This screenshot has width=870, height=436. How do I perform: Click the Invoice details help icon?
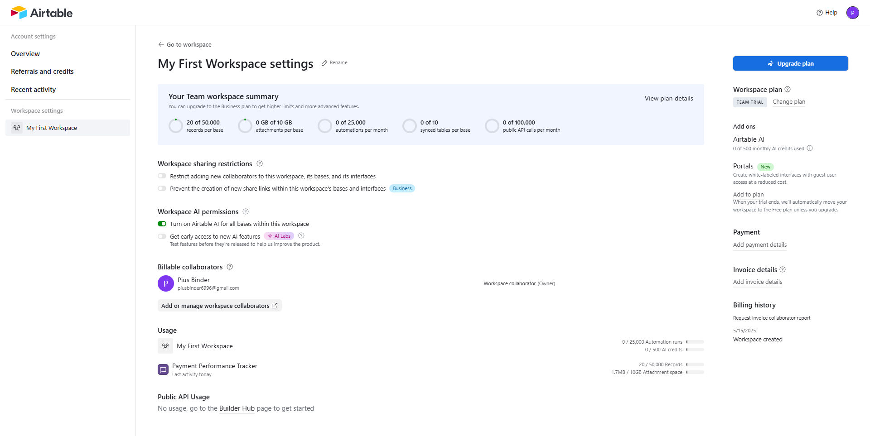(783, 269)
